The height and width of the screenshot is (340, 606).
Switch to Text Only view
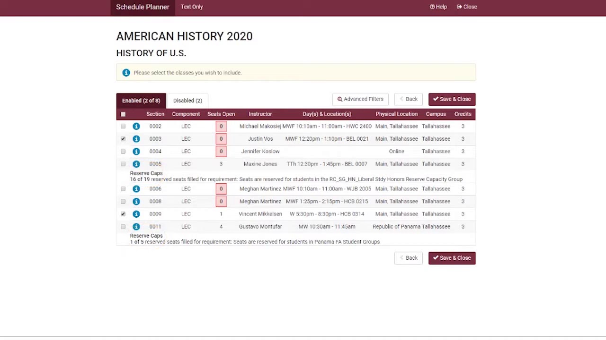coord(192,7)
